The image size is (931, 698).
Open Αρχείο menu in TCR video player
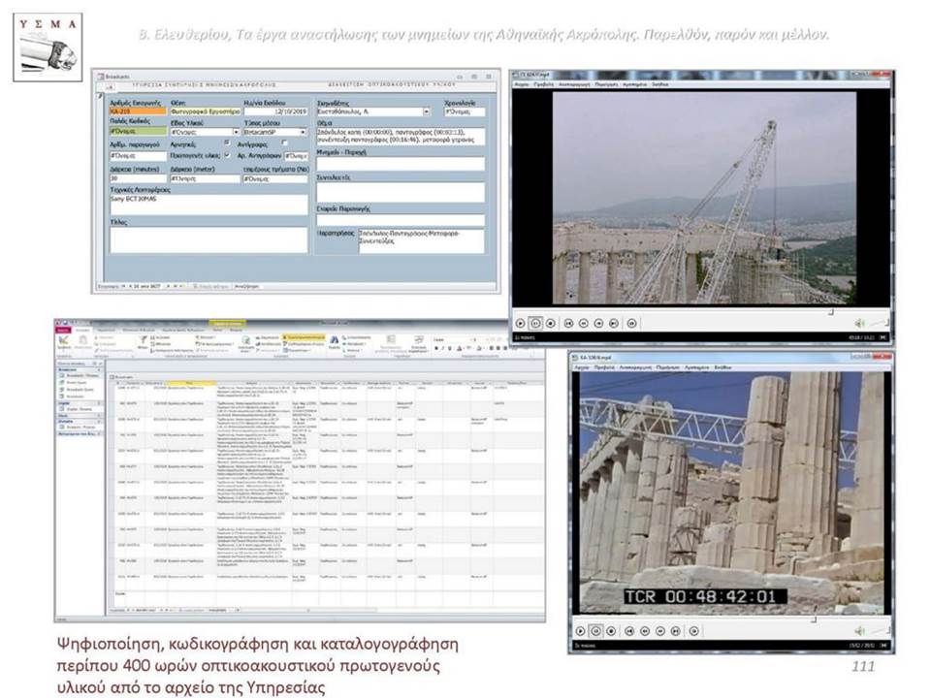(582, 367)
